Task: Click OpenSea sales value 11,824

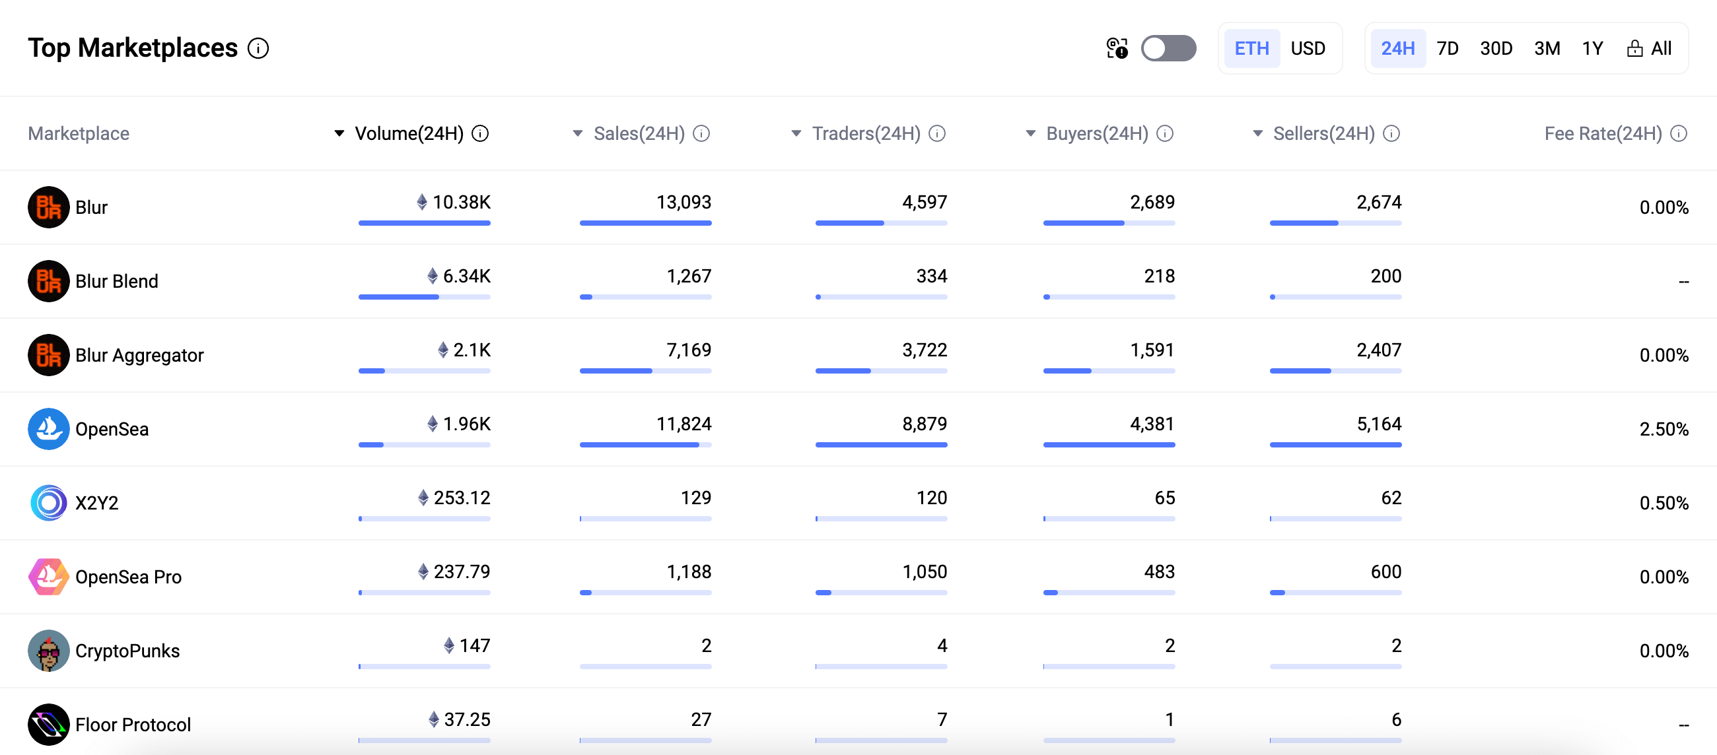Action: pyautogui.click(x=684, y=424)
